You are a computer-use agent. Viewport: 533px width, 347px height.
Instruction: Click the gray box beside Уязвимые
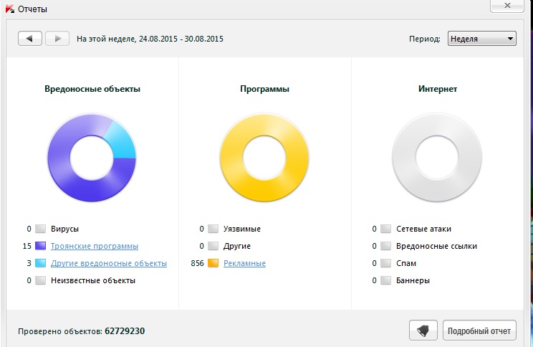coord(213,229)
